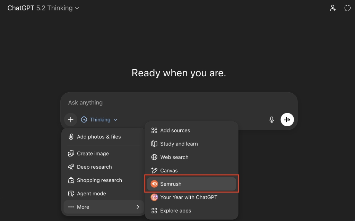
Task: Start dictation with the microphone icon
Action: [272, 120]
